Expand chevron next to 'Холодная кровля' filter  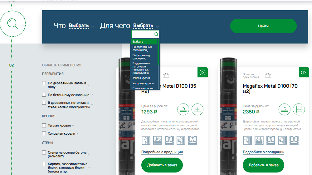pos(77,133)
